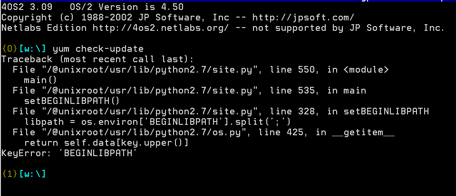
Task: Click the text 'line 328'
Action: pos(292,112)
